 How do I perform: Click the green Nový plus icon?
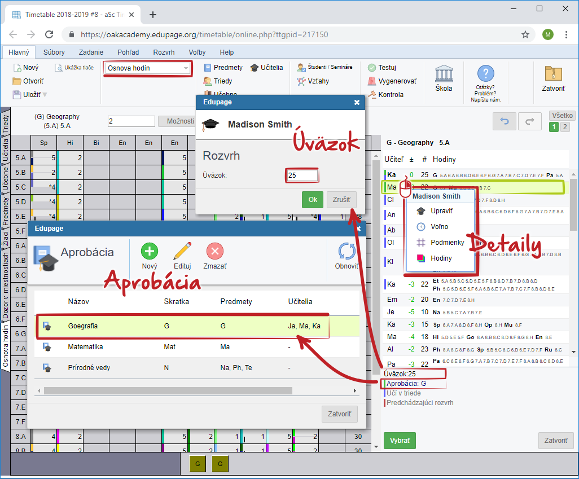[150, 251]
